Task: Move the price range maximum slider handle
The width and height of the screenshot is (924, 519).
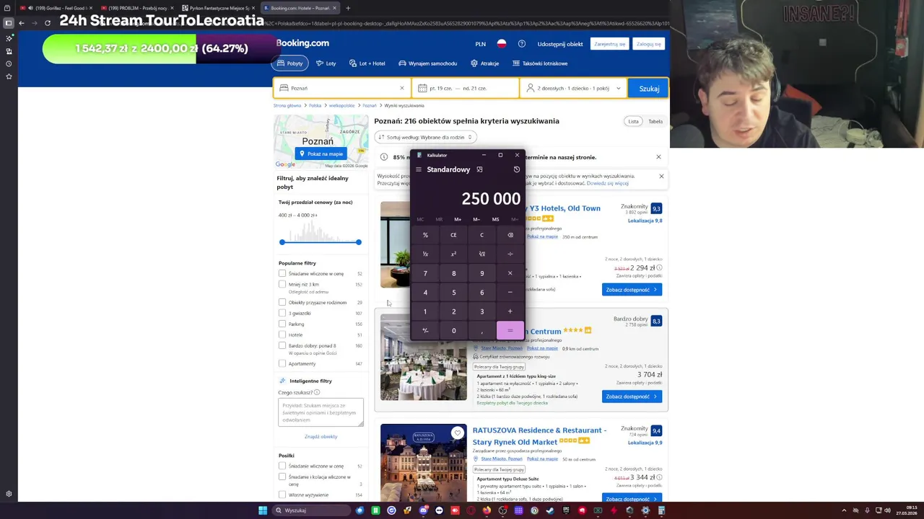Action: pyautogui.click(x=358, y=242)
